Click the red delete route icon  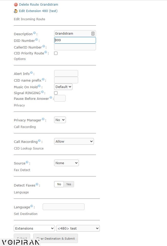(16, 5)
